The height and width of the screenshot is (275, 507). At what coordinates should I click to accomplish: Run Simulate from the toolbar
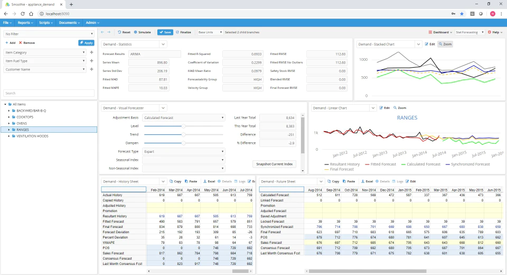(142, 32)
